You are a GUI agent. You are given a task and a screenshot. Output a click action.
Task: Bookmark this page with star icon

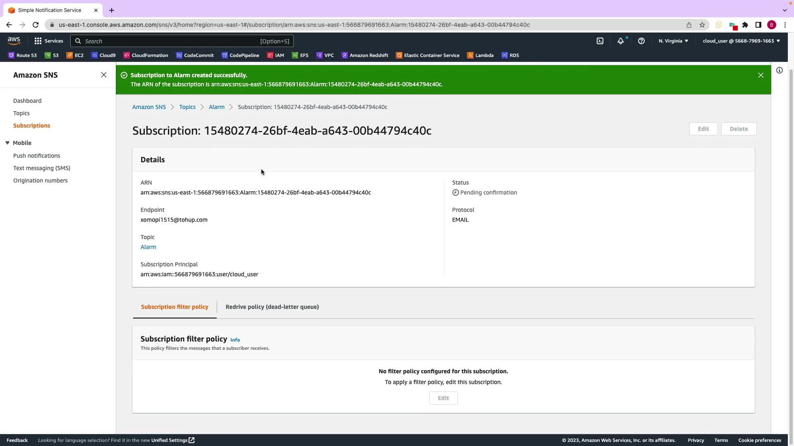click(702, 25)
